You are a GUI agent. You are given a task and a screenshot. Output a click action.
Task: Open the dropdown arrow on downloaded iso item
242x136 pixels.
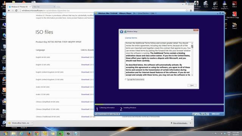coord(32,123)
